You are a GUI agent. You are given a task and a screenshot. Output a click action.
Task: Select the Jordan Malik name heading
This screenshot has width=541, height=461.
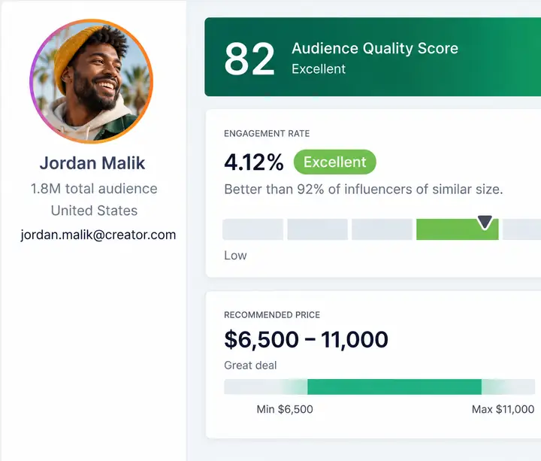(x=92, y=163)
